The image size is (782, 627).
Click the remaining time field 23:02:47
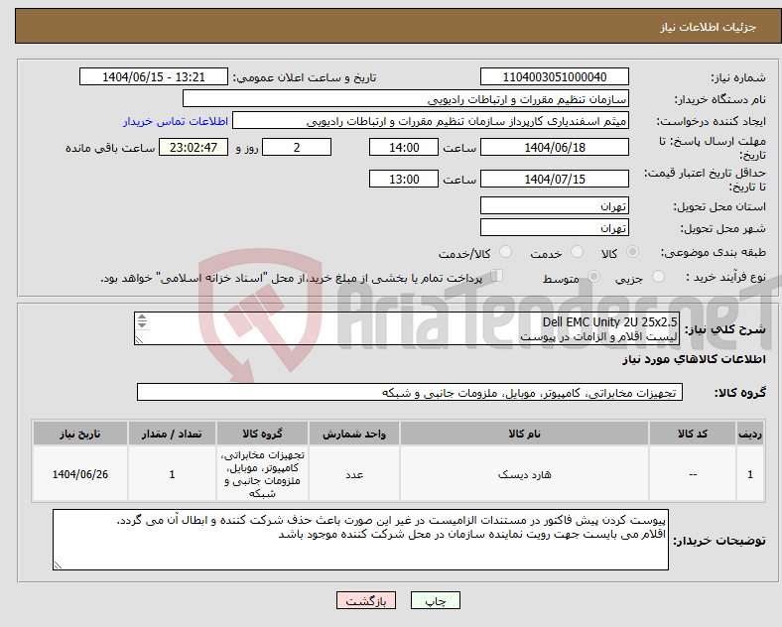[x=194, y=148]
